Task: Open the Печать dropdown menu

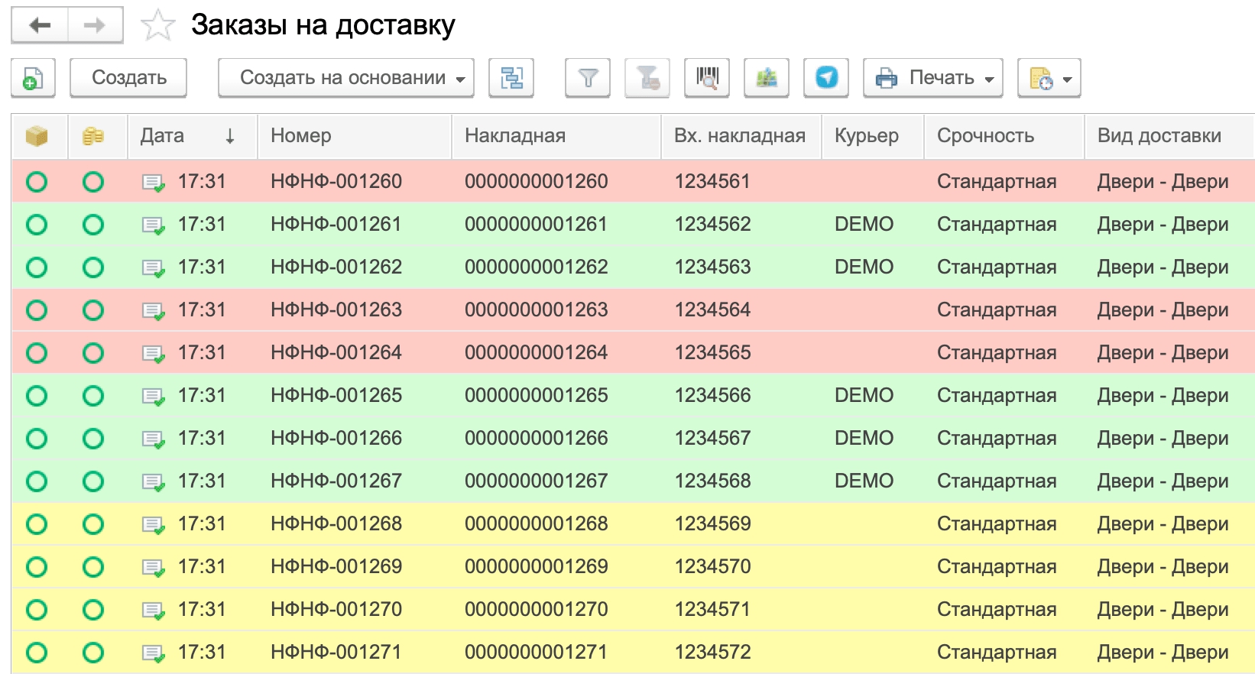Action: tap(933, 77)
